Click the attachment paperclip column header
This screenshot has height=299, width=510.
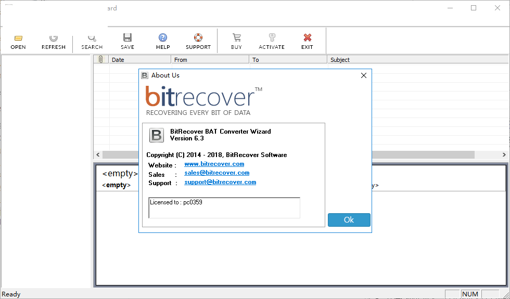click(x=101, y=59)
